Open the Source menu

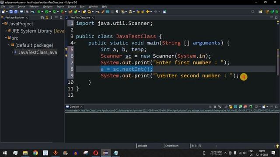click(21, 7)
